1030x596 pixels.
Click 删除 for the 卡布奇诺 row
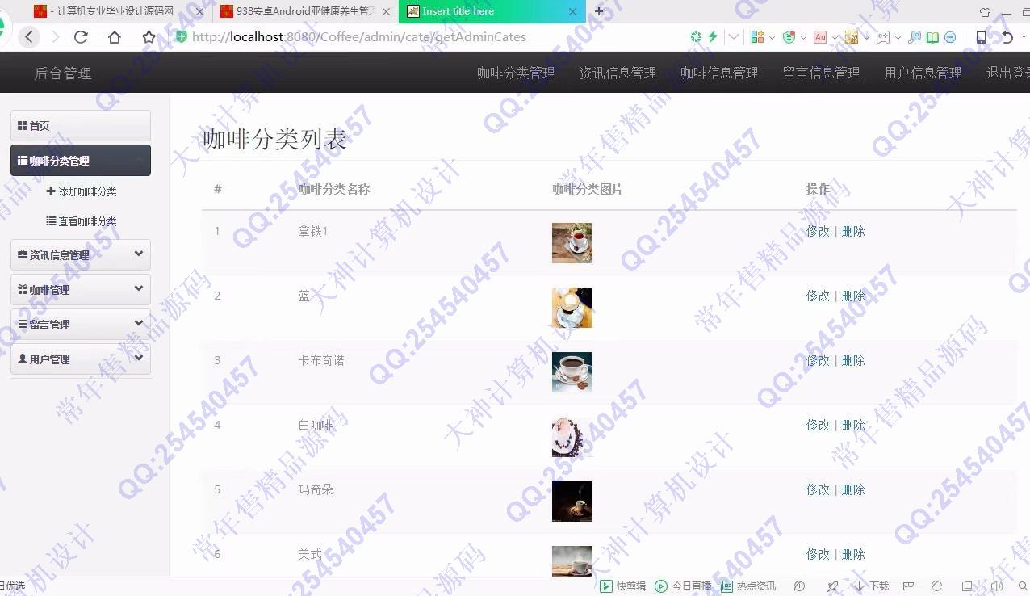[x=853, y=360]
